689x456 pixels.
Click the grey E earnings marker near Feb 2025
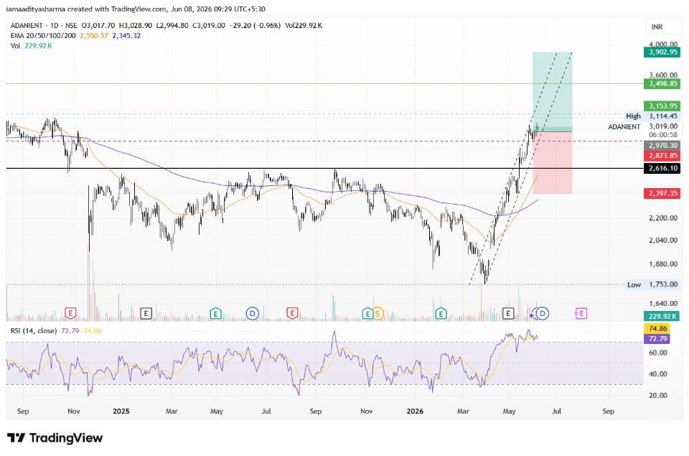click(146, 314)
